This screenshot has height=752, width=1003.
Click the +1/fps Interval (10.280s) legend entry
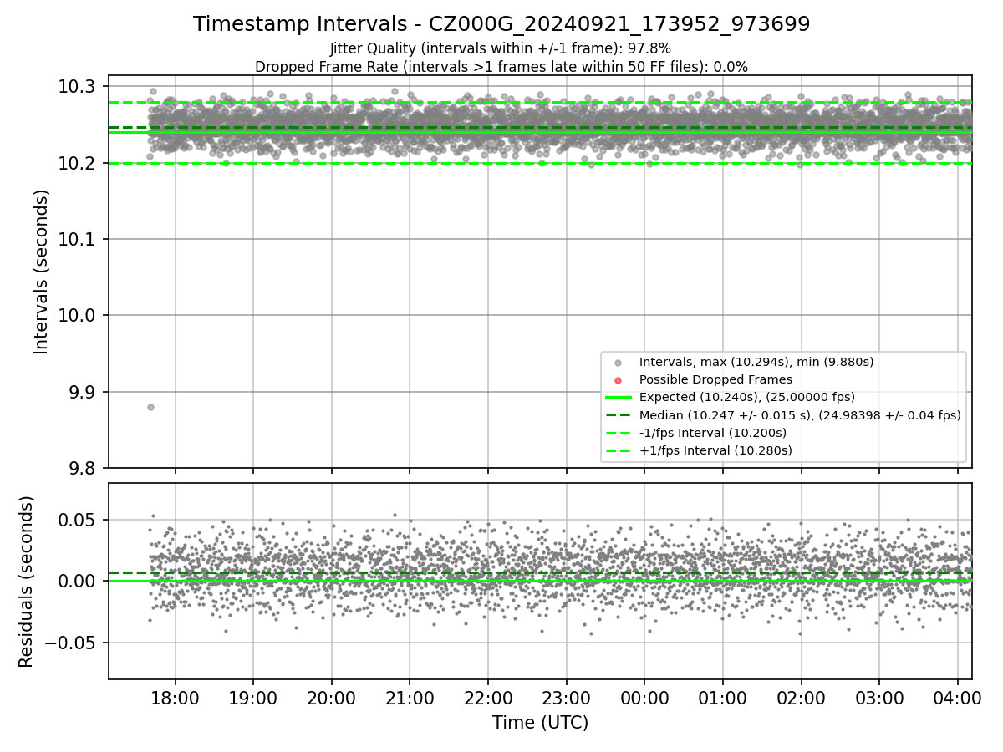point(715,450)
